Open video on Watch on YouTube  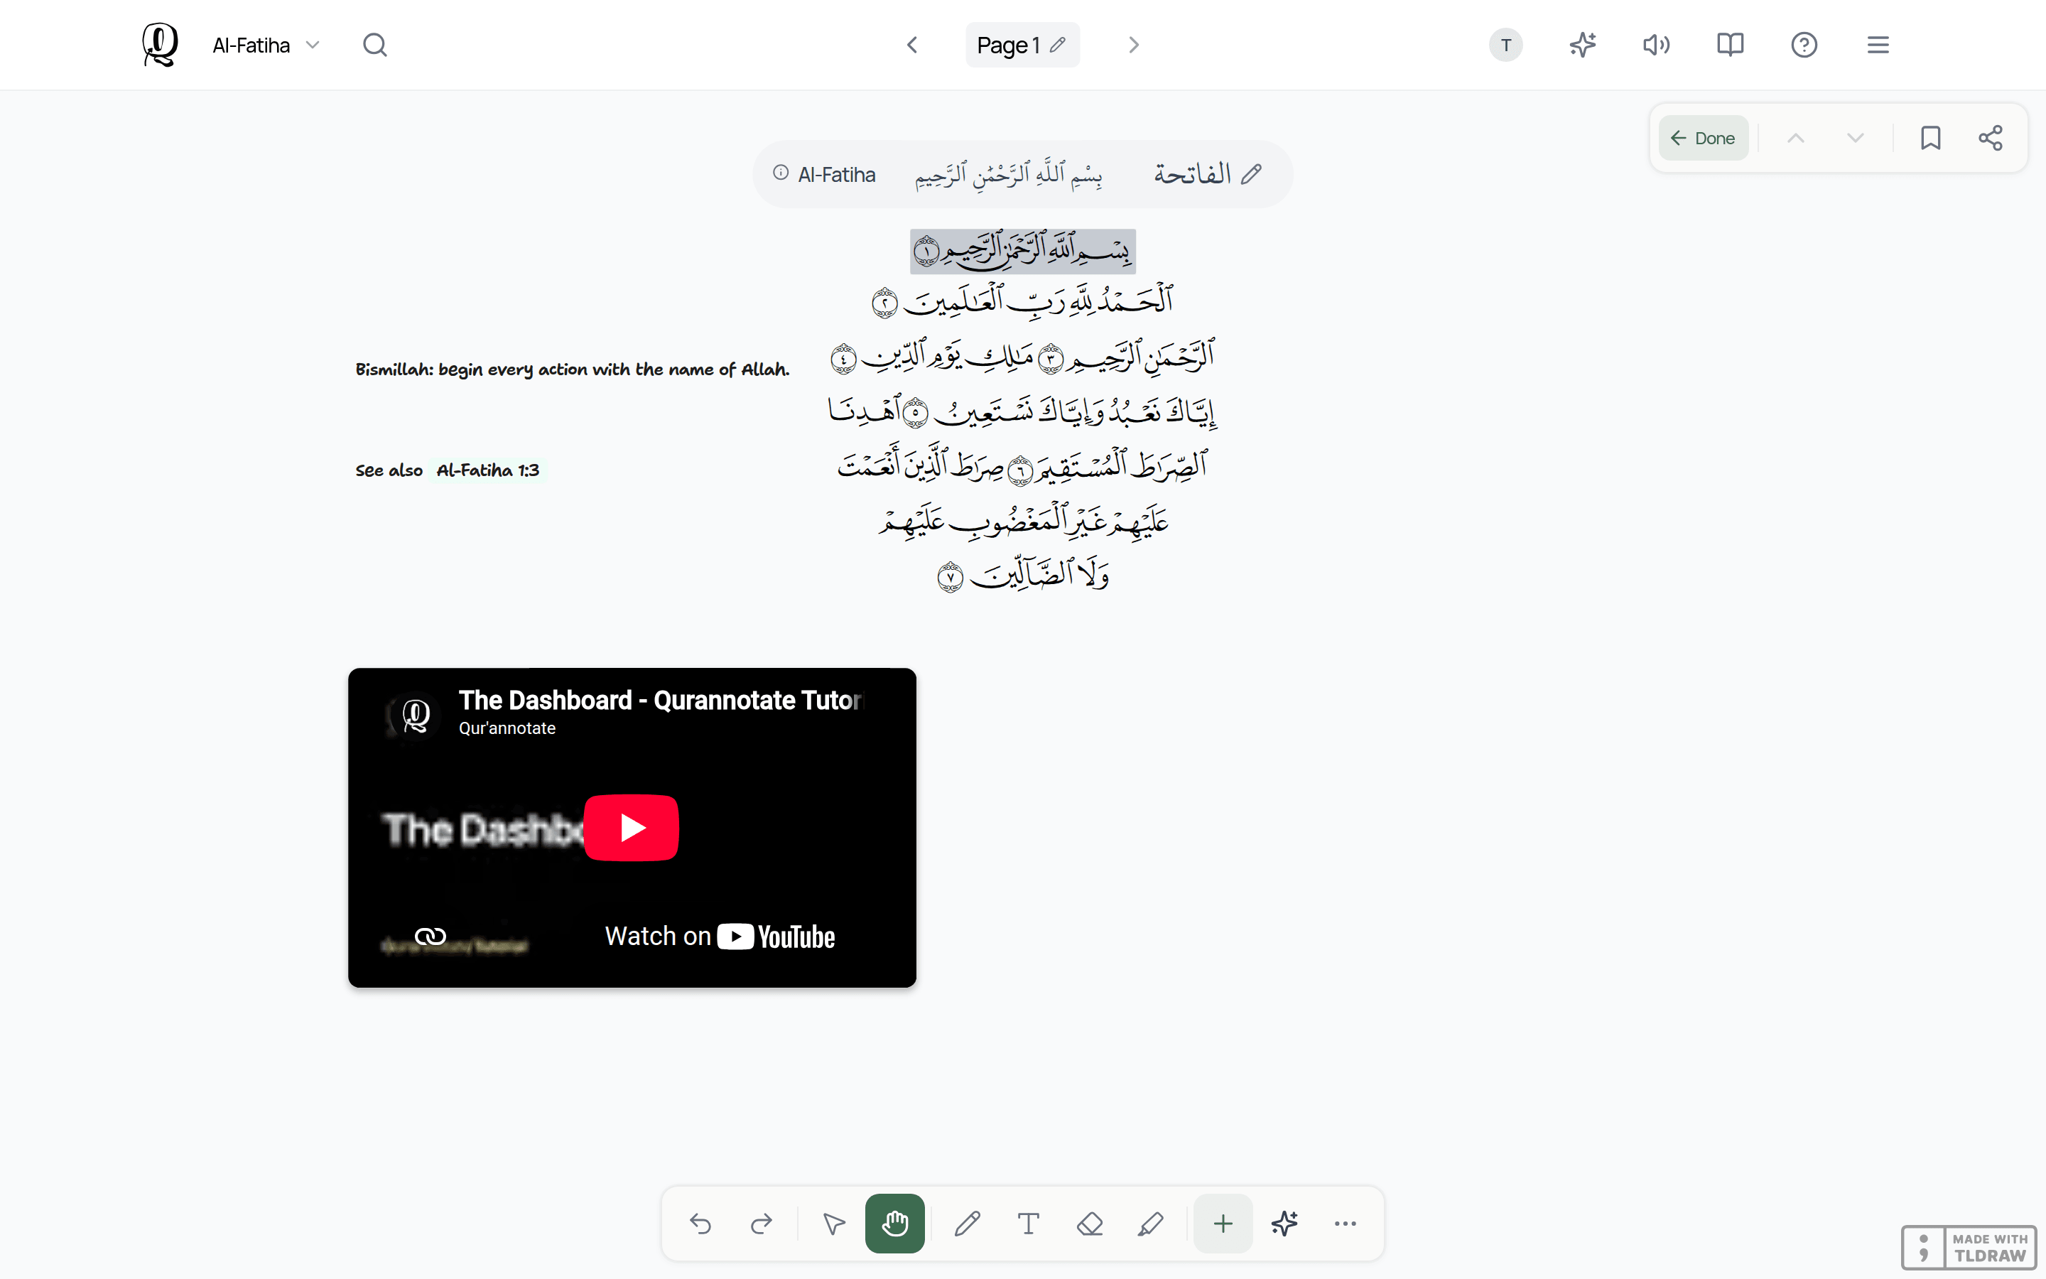[x=720, y=937]
